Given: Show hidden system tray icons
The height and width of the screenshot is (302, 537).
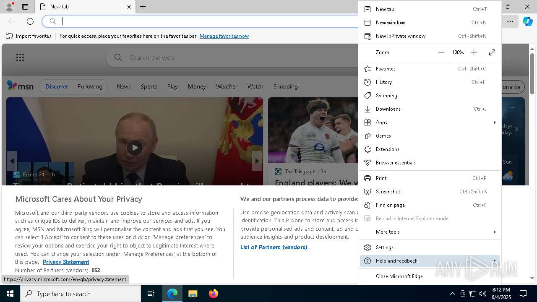Looking at the screenshot, I should pyautogui.click(x=452, y=294).
